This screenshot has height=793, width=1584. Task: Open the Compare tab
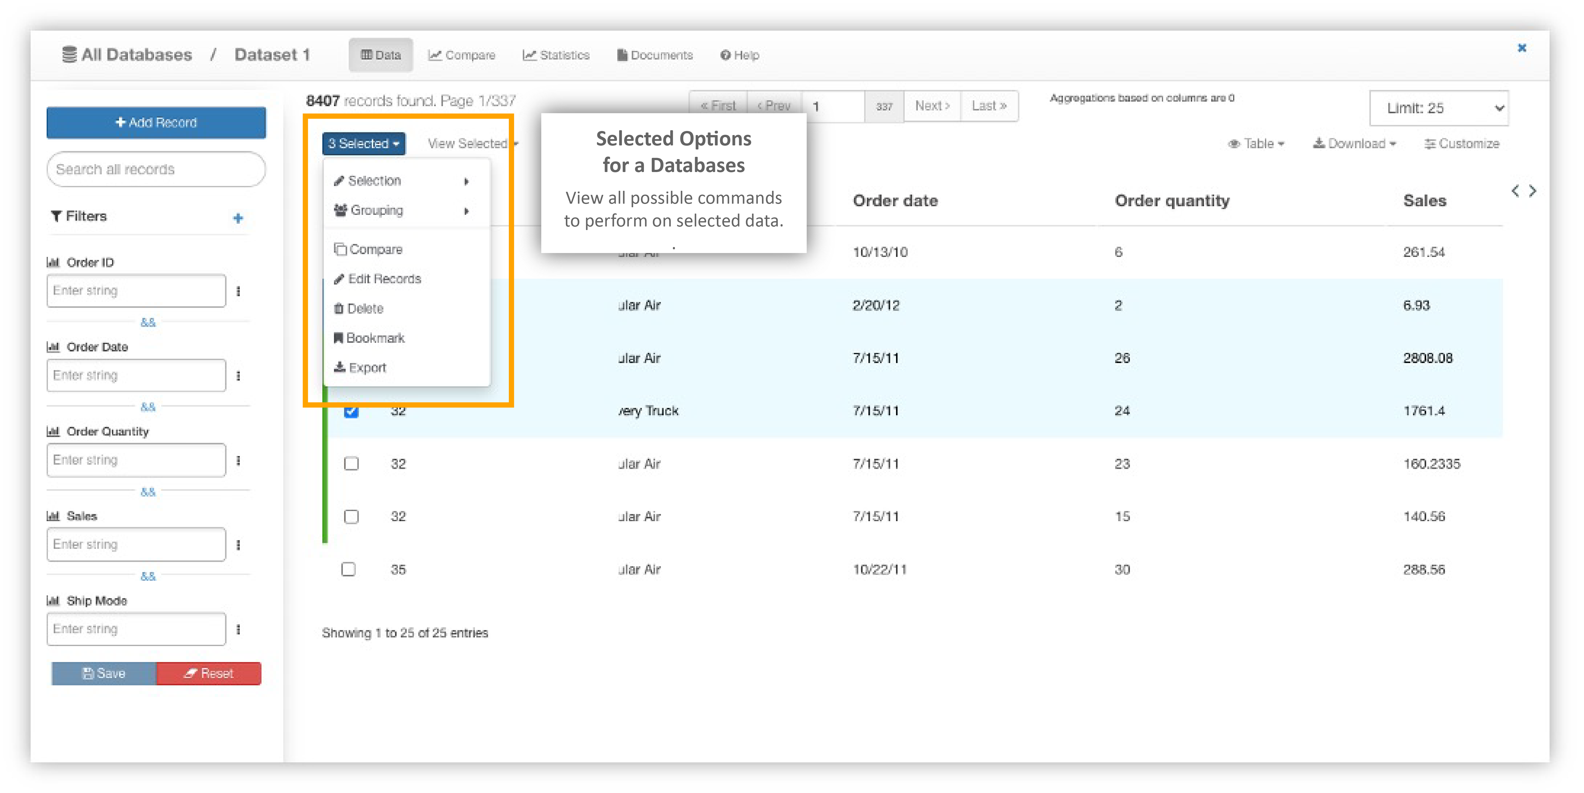(462, 55)
